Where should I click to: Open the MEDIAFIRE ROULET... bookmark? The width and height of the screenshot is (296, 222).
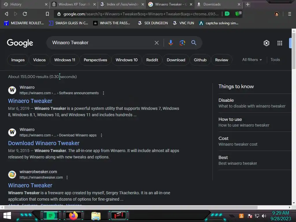[x=24, y=23]
